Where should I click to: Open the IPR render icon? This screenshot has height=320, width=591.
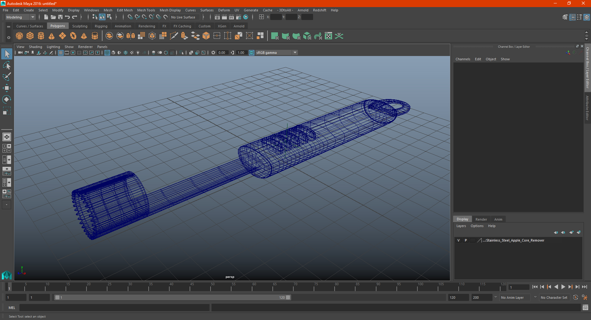[231, 17]
